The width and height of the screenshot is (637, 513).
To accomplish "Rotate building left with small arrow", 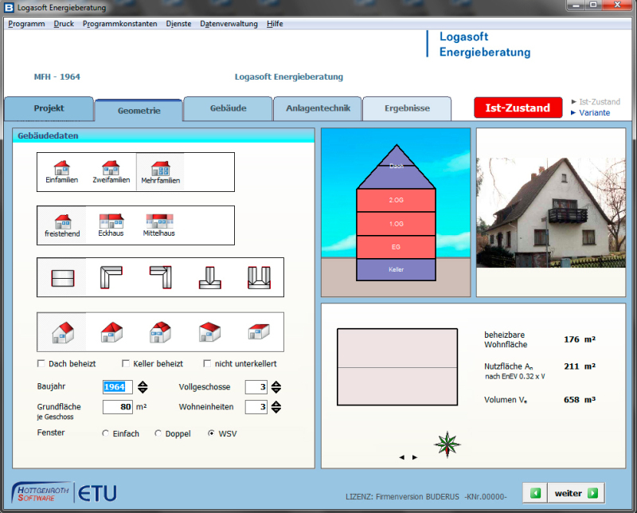I will coord(402,457).
